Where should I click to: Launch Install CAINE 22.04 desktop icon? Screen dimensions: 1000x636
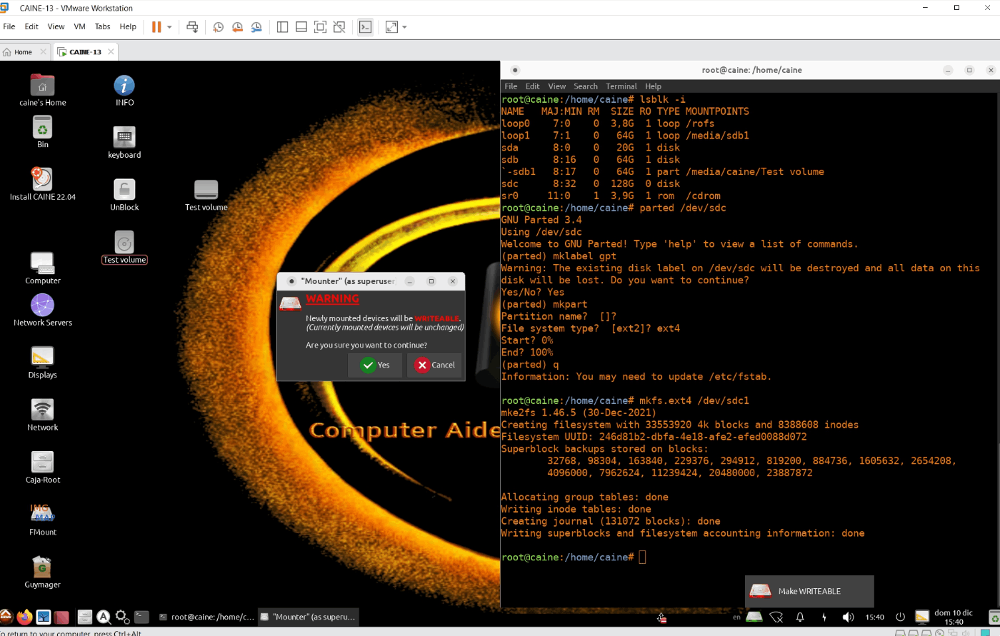coord(43,184)
